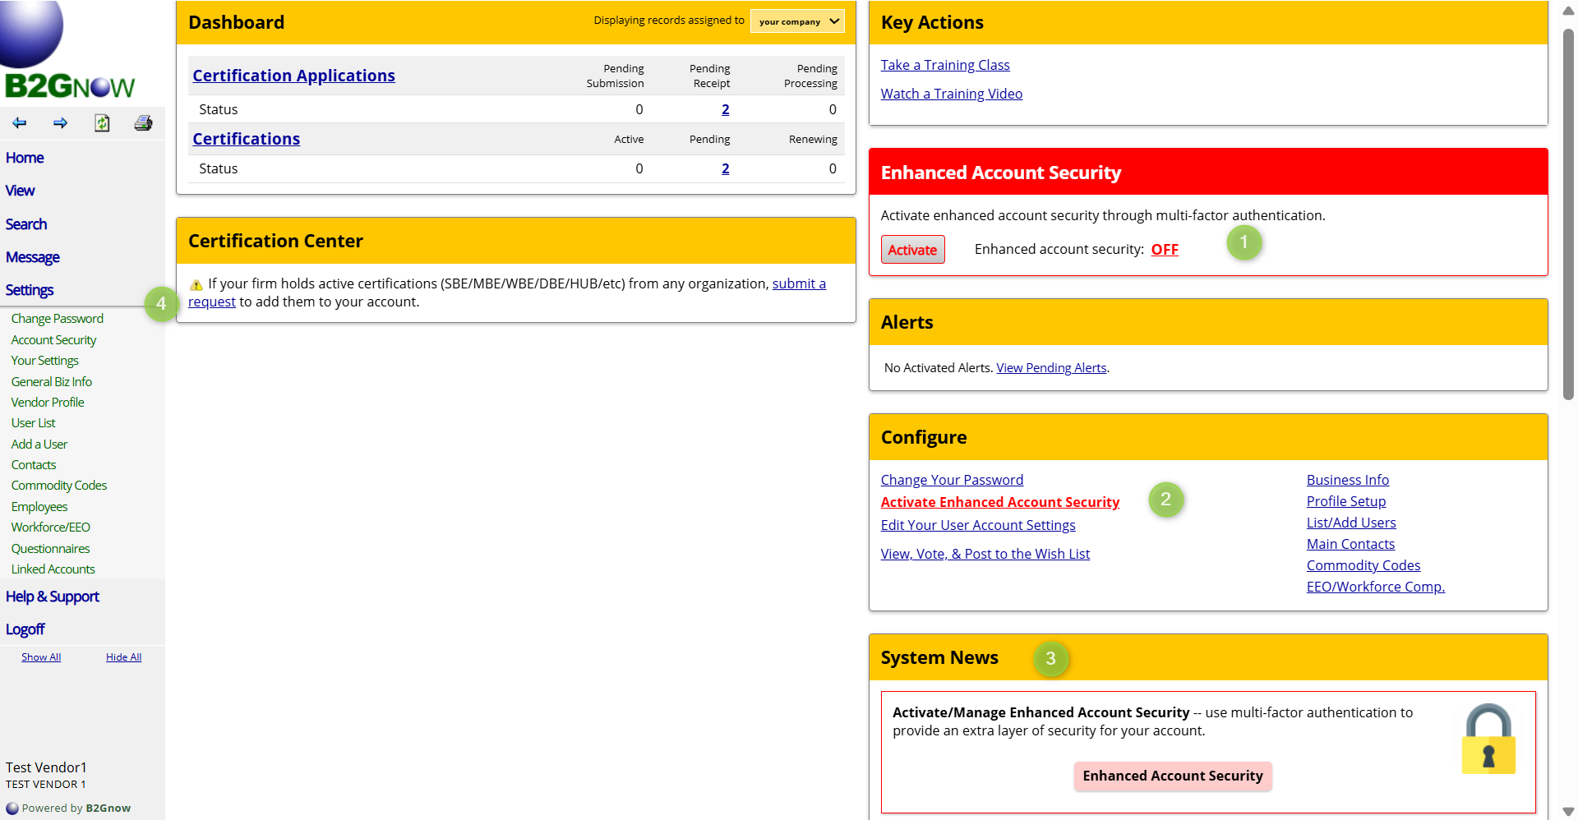The image size is (1578, 820).
Task: Open Take a Training Class link
Action: tap(945, 65)
